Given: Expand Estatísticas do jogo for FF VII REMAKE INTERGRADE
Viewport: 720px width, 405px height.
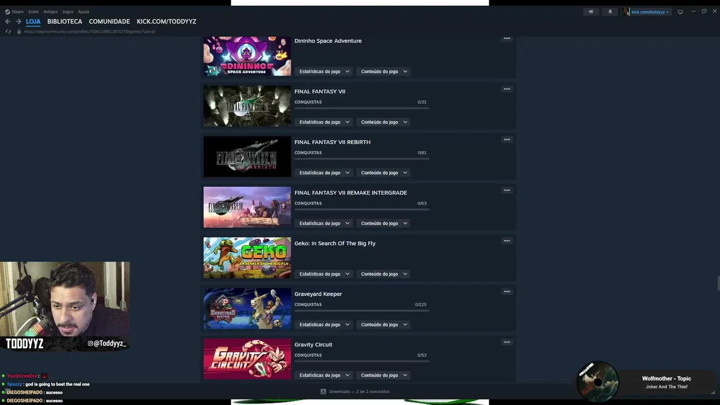Looking at the screenshot, I should click(325, 223).
